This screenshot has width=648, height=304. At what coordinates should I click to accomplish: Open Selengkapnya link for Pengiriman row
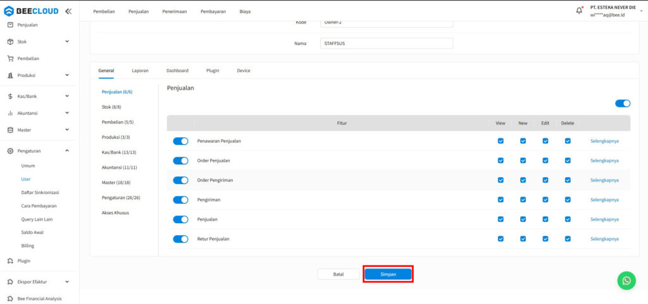[x=604, y=200]
